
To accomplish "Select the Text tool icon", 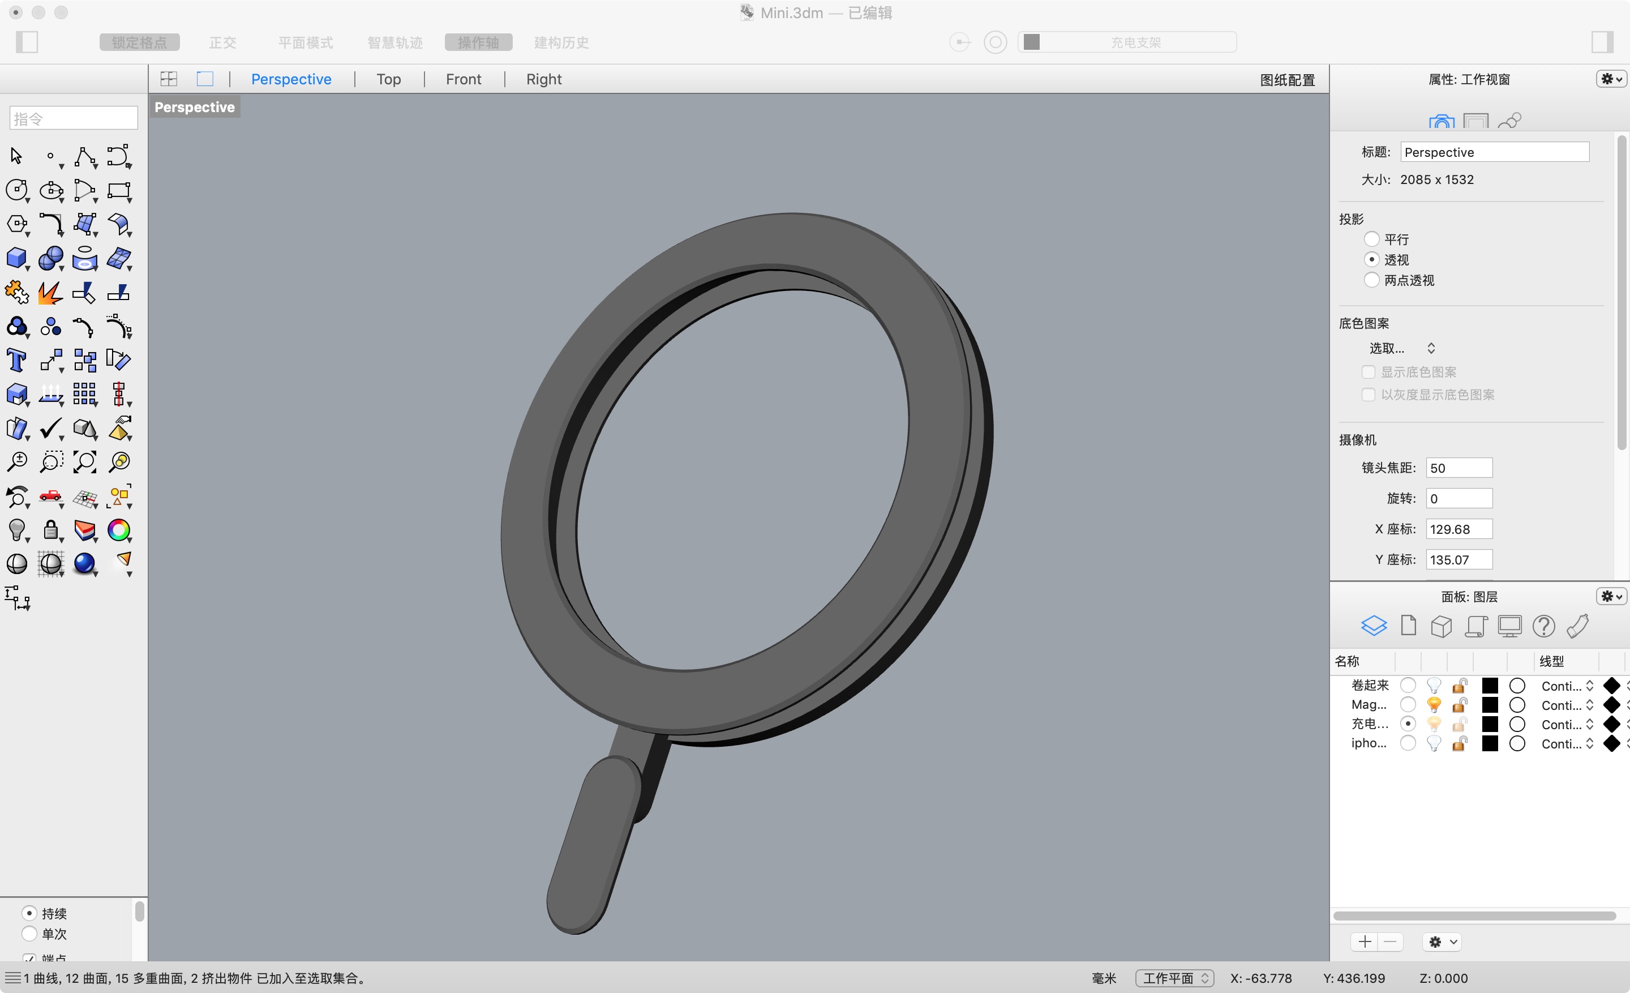I will [16, 361].
